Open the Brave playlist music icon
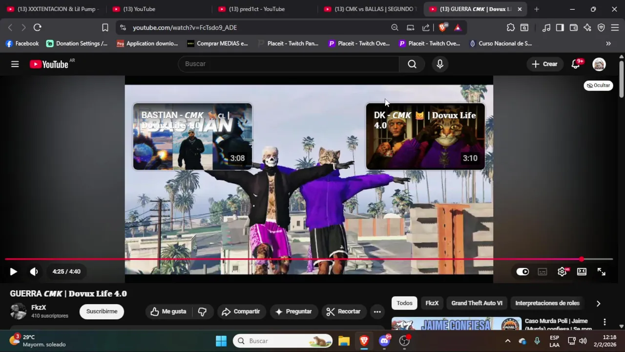Viewport: 625px width, 352px height. [x=547, y=28]
